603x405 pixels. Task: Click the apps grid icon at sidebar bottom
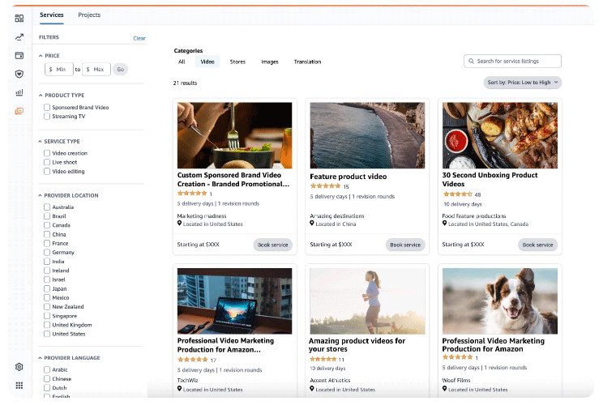pyautogui.click(x=19, y=386)
